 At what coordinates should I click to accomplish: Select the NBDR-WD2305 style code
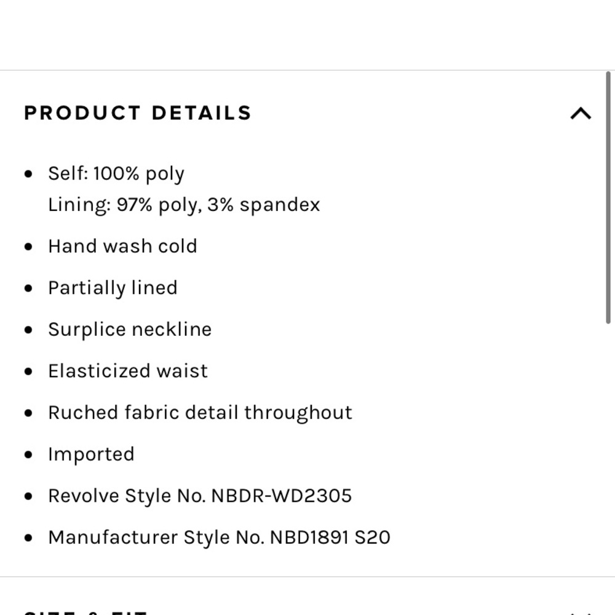(x=281, y=496)
